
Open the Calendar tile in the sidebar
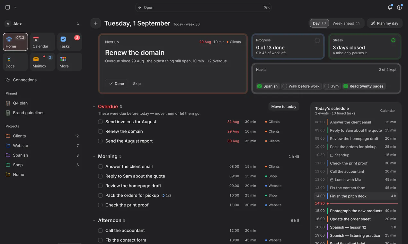coord(42,42)
